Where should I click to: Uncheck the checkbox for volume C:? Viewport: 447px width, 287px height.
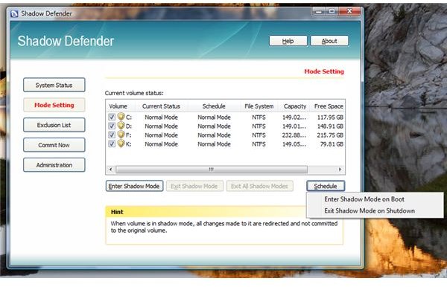coord(112,117)
